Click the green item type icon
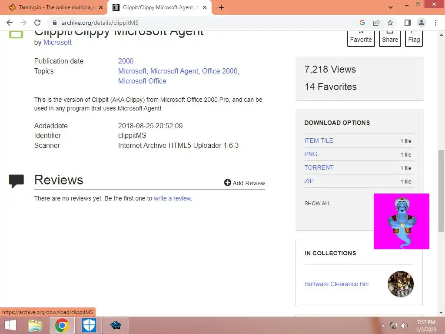 click(x=16, y=34)
